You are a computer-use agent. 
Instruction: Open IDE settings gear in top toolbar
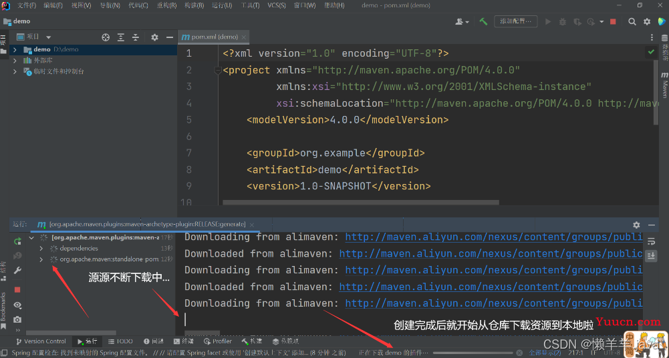click(647, 21)
